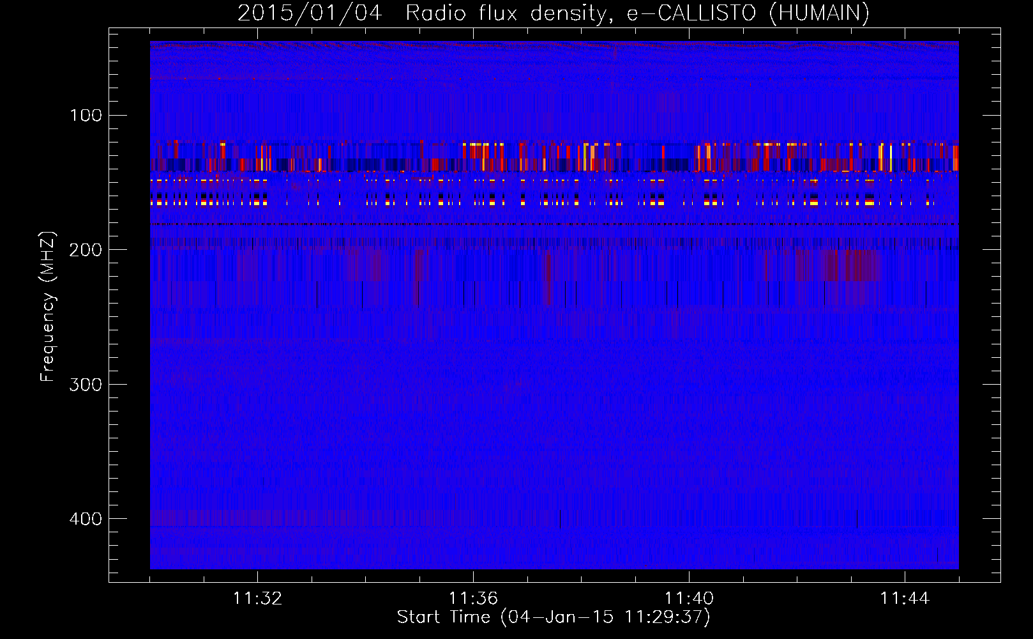Select the 300 frequency tick label
Image resolution: width=1033 pixels, height=639 pixels.
click(86, 384)
